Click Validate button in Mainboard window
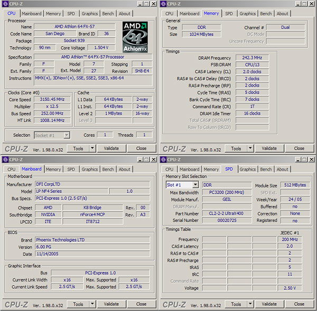Image resolution: width=317 pixels, height=311 pixels. pyautogui.click(x=111, y=304)
